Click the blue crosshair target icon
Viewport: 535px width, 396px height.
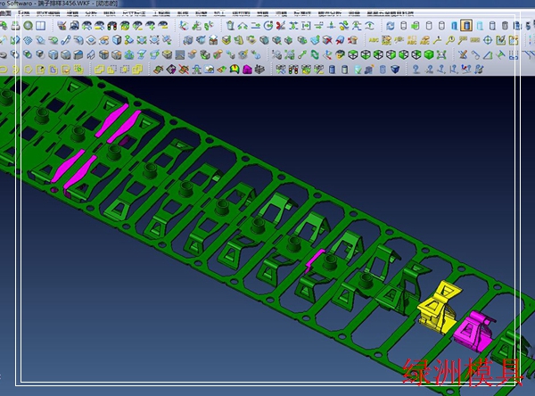coord(488,40)
